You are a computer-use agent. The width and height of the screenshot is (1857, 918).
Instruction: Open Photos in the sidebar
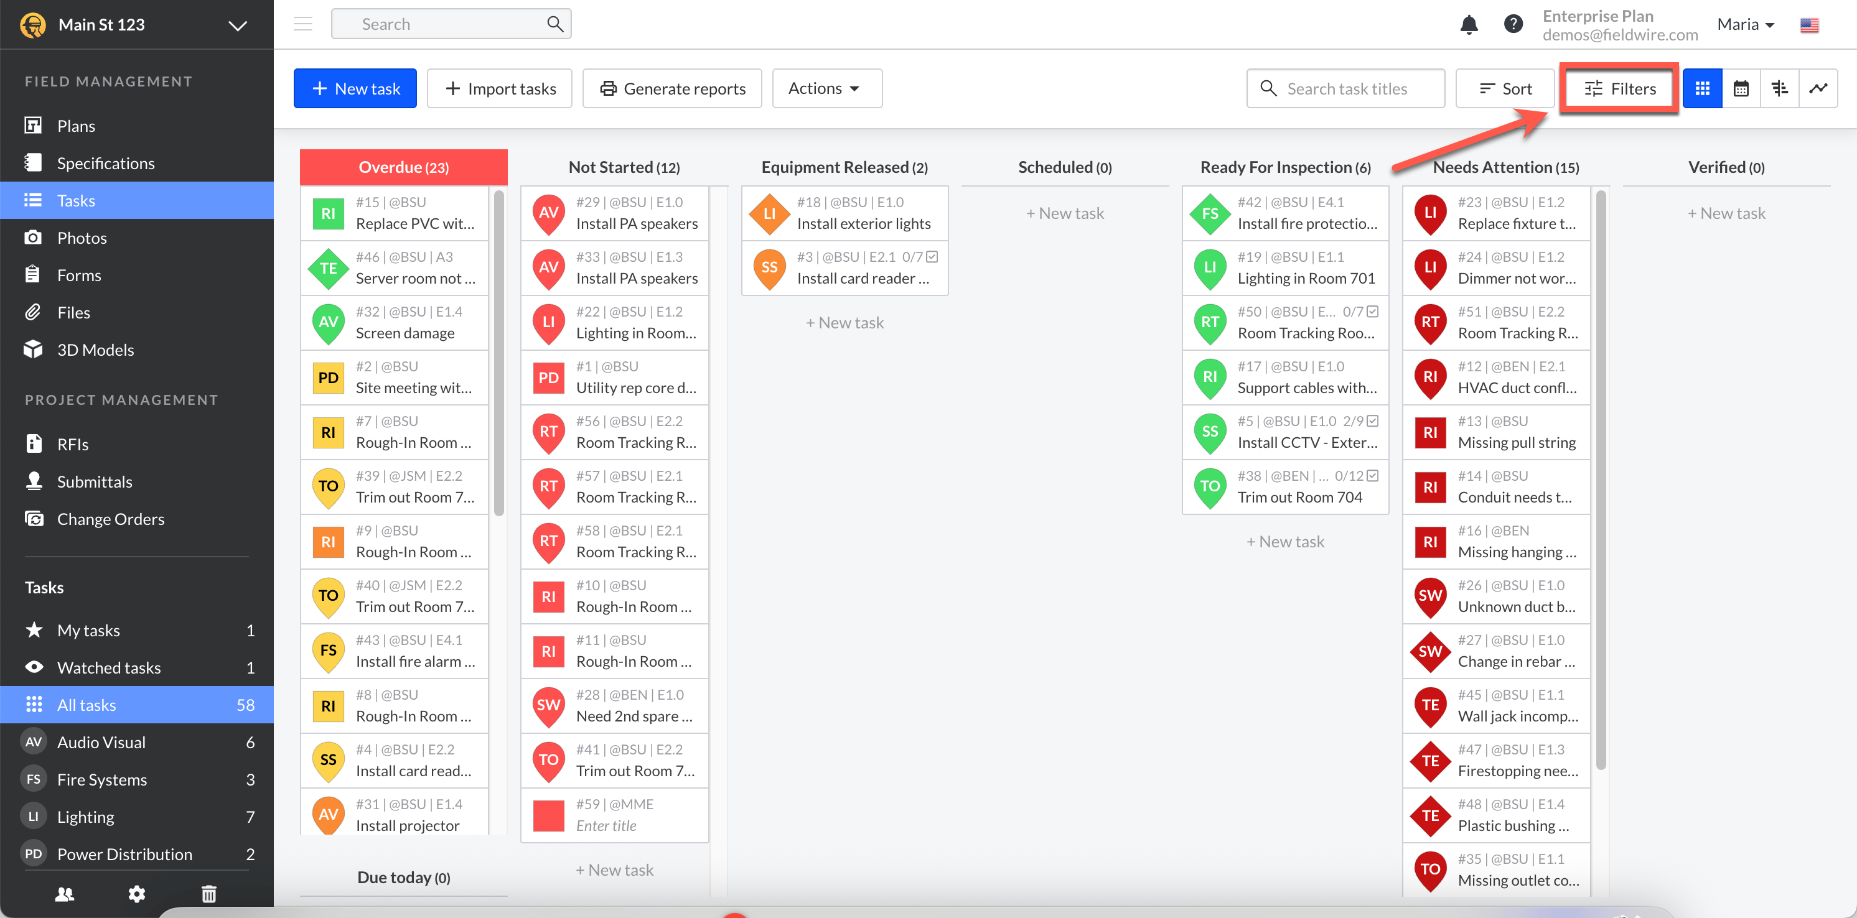click(82, 238)
